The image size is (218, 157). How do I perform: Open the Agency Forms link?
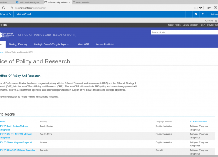coord(174,25)
